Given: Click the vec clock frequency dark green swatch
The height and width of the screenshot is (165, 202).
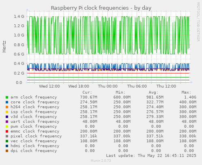Looking at the screenshot, I should (7, 141).
